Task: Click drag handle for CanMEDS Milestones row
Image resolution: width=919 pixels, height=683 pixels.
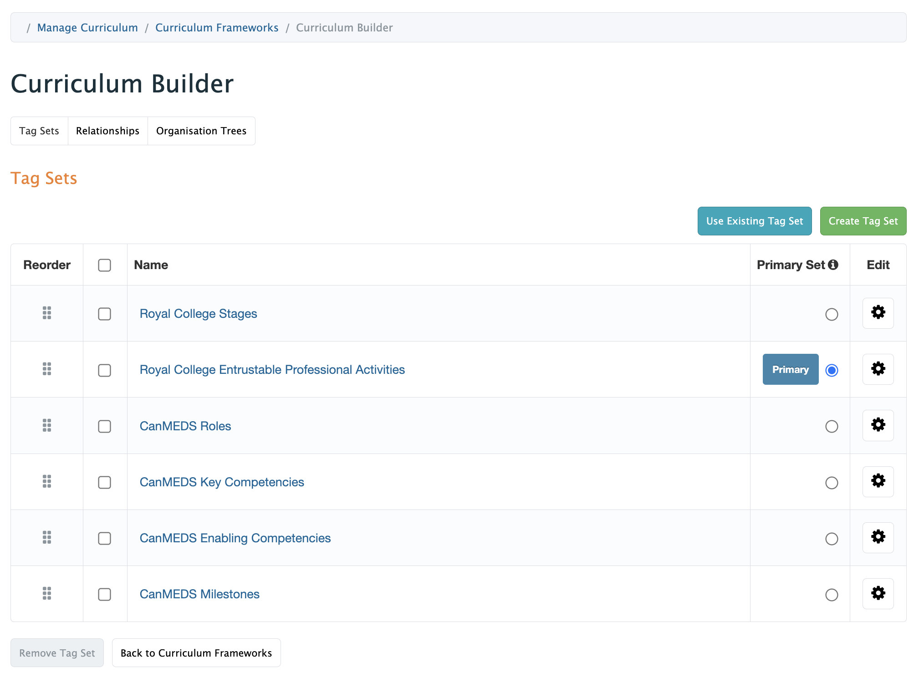Action: click(47, 593)
